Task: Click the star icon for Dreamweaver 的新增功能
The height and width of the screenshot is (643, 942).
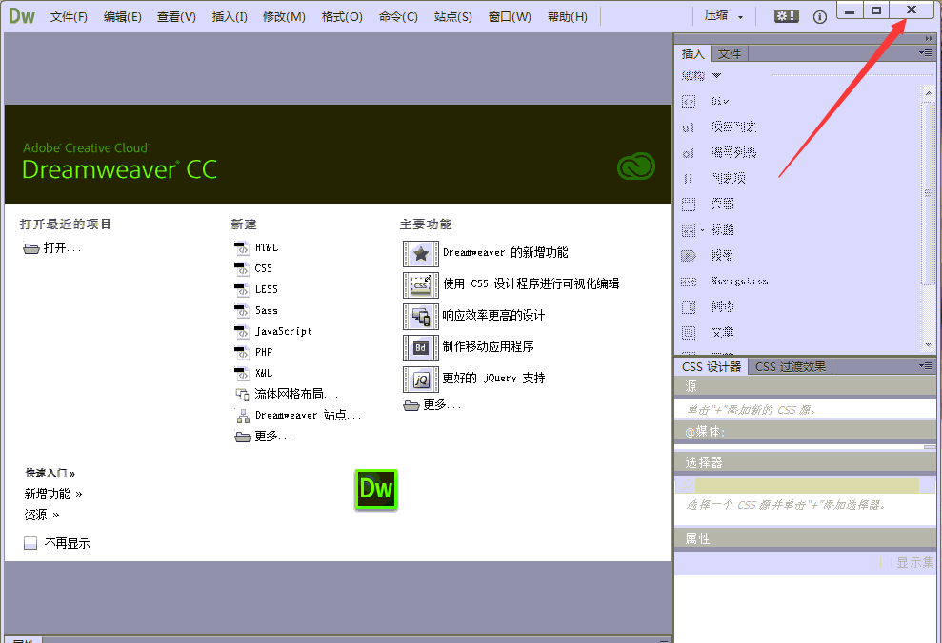Action: (x=421, y=253)
